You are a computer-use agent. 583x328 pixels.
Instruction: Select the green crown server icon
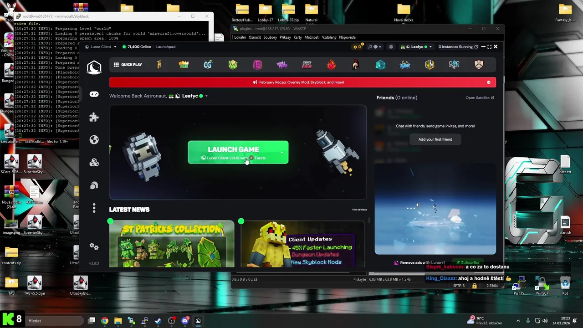[184, 65]
